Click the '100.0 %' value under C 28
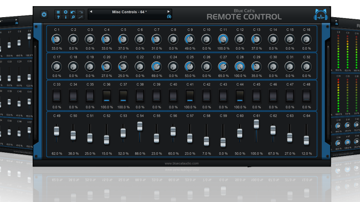360x202 pixels. pos(240,76)
